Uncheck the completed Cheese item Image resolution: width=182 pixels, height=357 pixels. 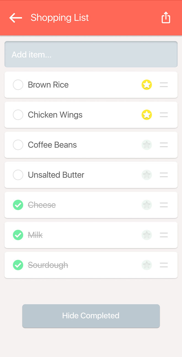pyautogui.click(x=18, y=205)
